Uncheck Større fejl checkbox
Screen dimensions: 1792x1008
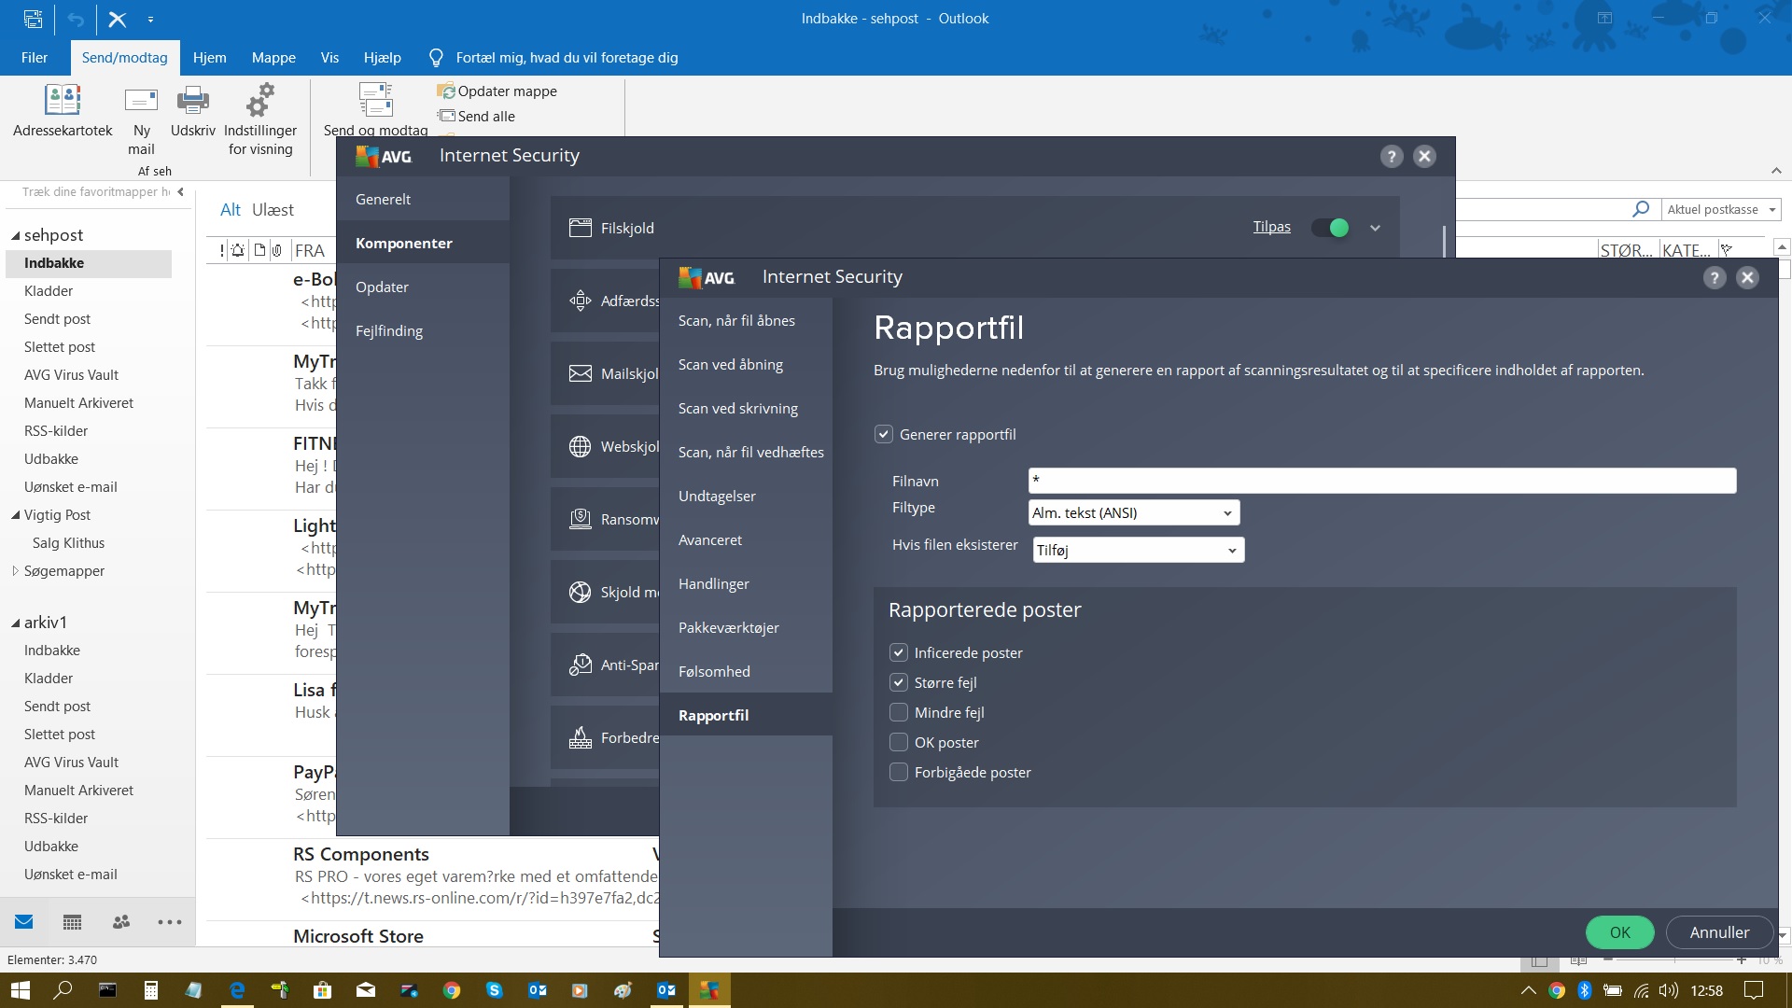click(899, 682)
